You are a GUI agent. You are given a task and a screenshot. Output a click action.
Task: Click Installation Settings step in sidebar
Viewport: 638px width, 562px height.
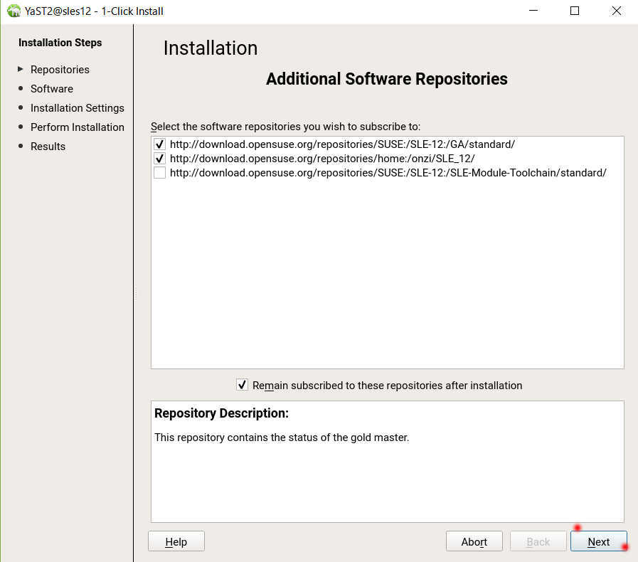78,108
